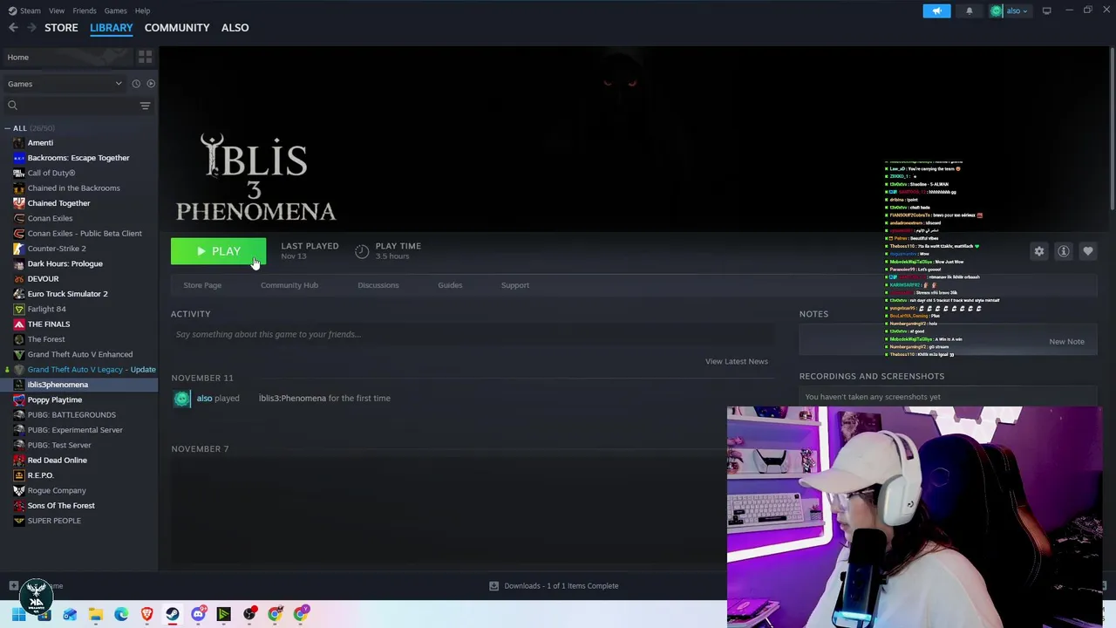Image resolution: width=1116 pixels, height=628 pixels.
Task: Select DEVOUR in the game list
Action: 43,279
